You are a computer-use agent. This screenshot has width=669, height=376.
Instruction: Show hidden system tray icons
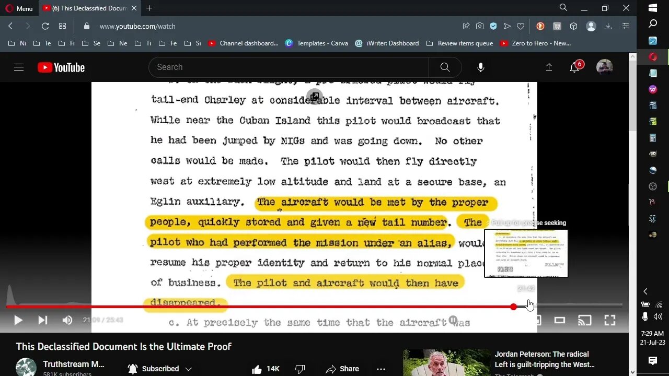645,291
